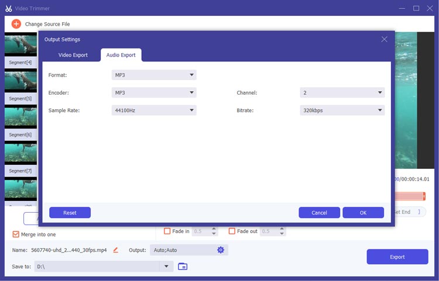
Task: Click the plus icon for Change Source File
Action: (16, 24)
